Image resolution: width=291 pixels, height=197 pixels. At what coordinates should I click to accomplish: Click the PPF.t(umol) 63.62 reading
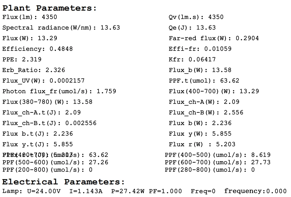point(204,81)
